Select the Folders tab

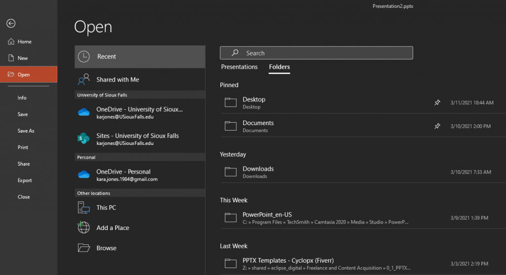click(280, 67)
